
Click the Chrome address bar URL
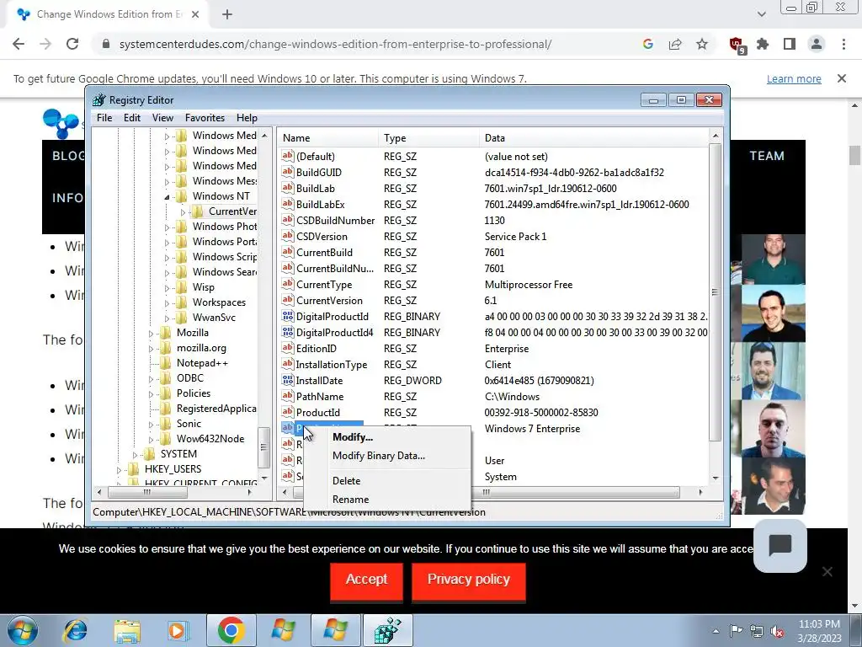coord(335,44)
